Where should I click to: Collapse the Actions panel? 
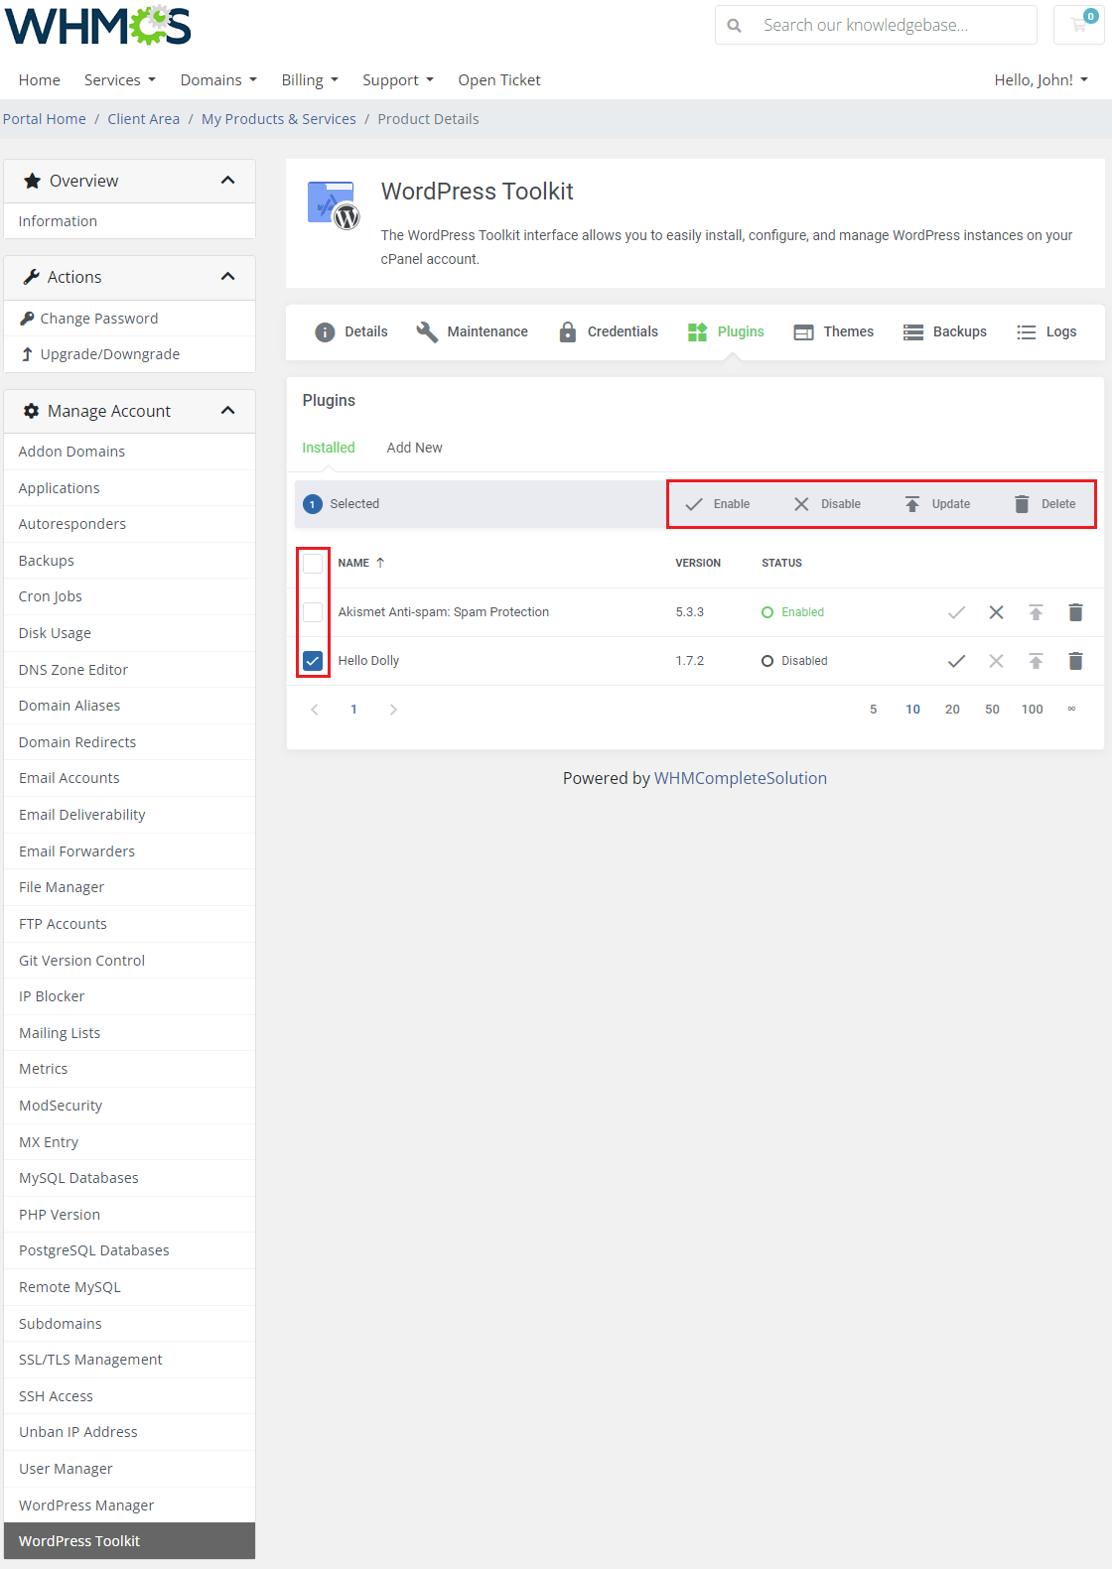(227, 277)
